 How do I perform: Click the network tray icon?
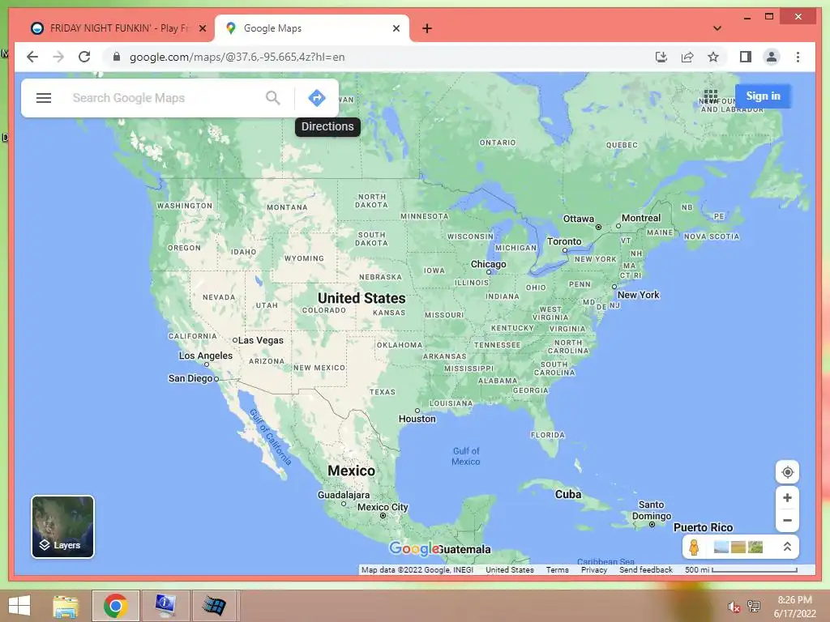tap(754, 606)
